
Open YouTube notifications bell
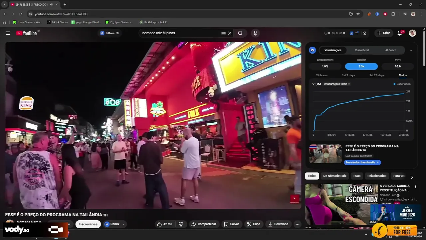click(400, 33)
